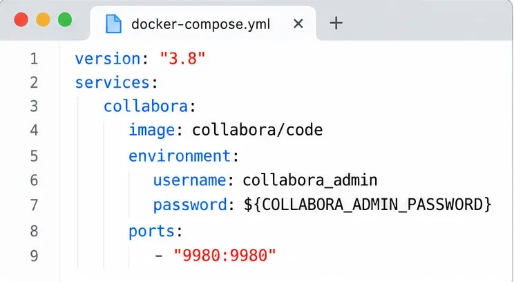The image size is (514, 282).
Task: Close the docker-compose.yml tab
Action: [x=298, y=23]
